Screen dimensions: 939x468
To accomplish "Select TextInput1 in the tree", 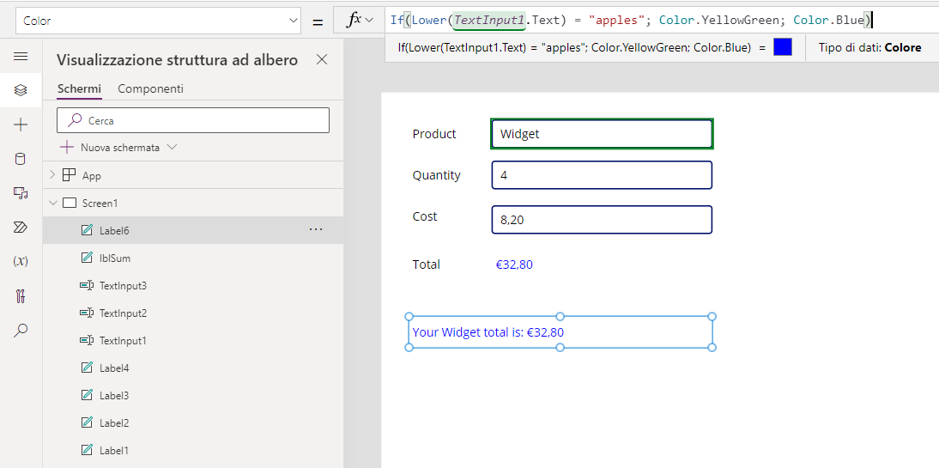I will click(x=193, y=341).
